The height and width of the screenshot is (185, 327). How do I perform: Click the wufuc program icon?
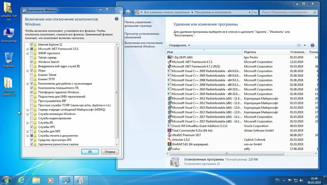pyautogui.click(x=169, y=149)
